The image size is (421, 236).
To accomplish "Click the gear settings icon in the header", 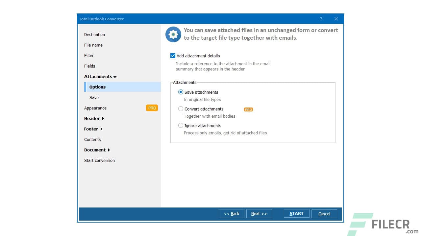I will [173, 34].
